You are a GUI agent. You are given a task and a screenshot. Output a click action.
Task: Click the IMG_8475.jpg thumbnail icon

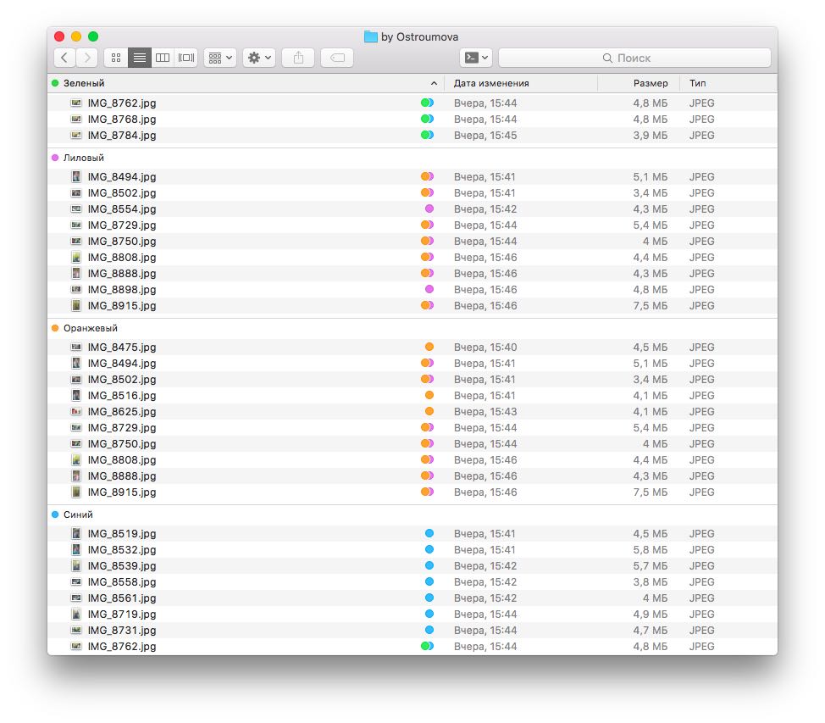click(x=76, y=347)
